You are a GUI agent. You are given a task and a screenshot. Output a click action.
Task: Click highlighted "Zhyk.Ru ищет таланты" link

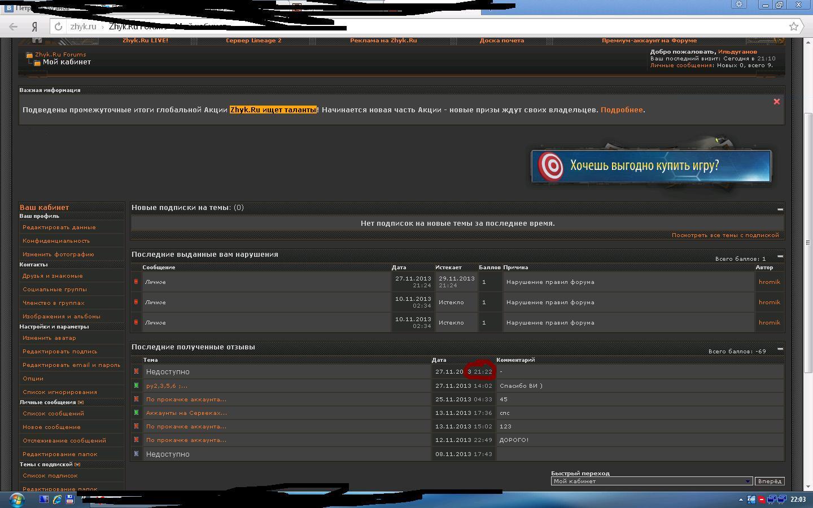(273, 110)
